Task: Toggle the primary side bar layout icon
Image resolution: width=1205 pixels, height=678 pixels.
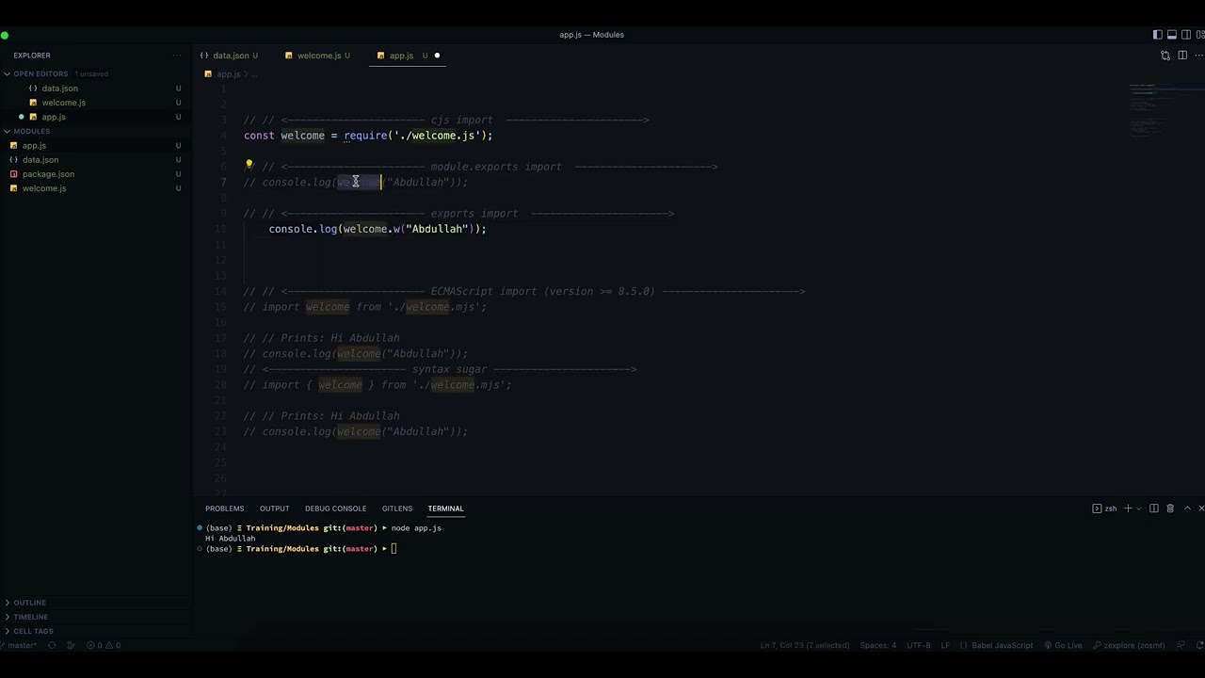Action: (1157, 35)
